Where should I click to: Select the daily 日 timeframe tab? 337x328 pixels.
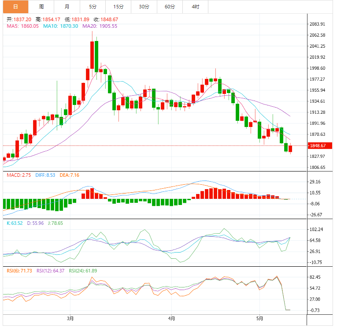(16, 7)
